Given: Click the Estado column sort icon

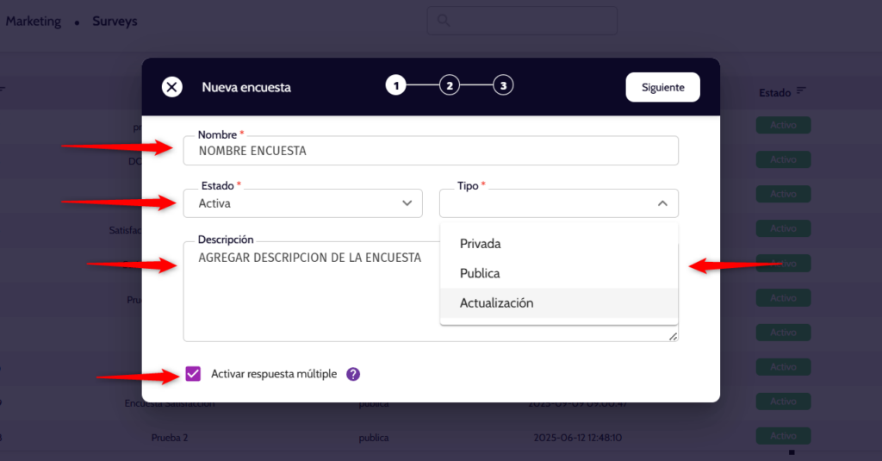Looking at the screenshot, I should (x=802, y=91).
